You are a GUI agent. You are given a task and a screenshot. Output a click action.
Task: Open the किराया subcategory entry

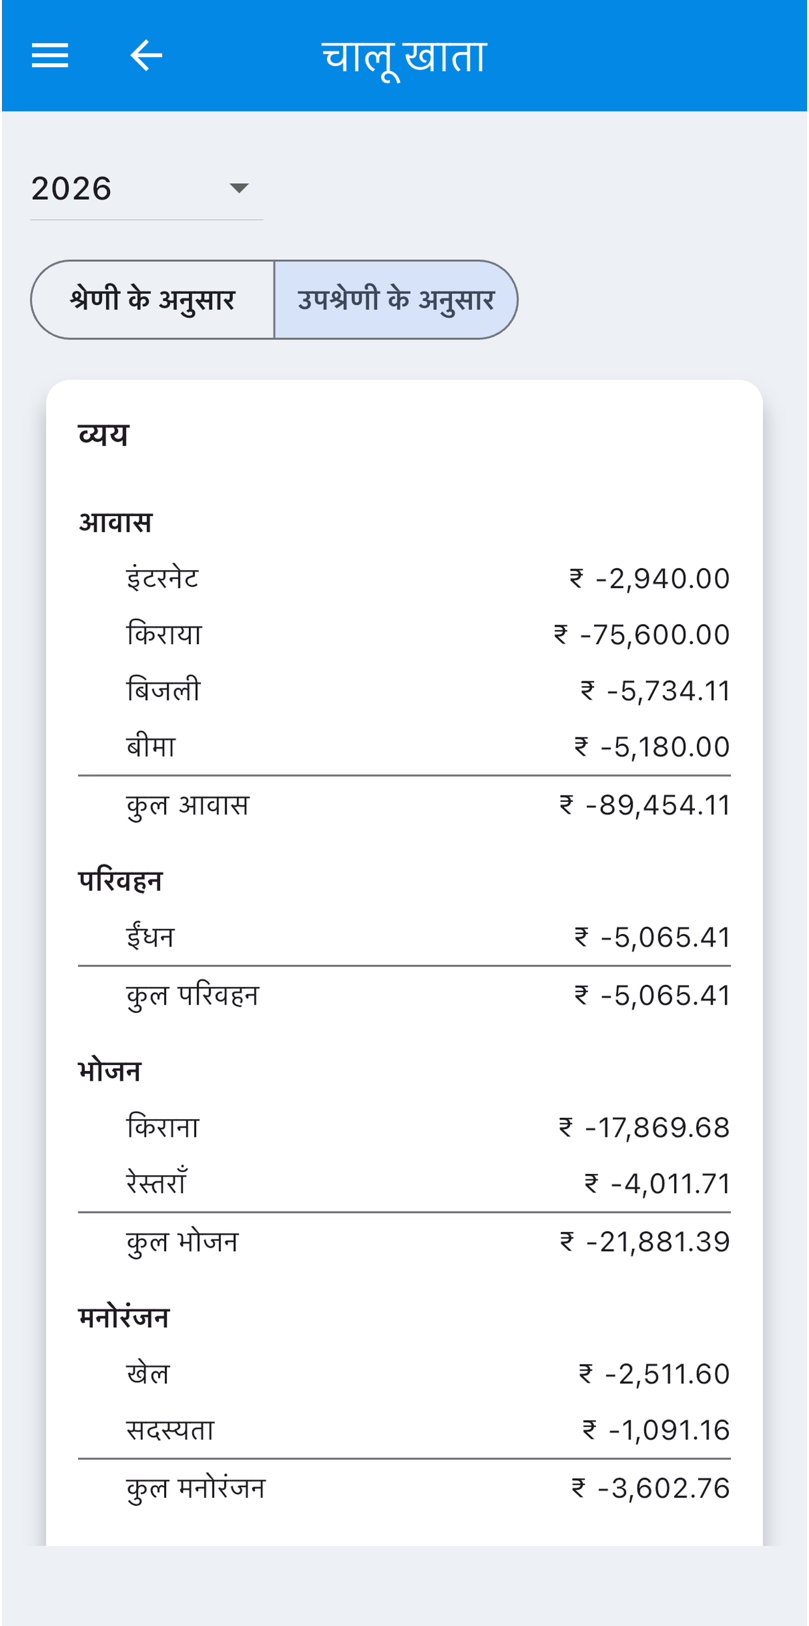coord(404,635)
